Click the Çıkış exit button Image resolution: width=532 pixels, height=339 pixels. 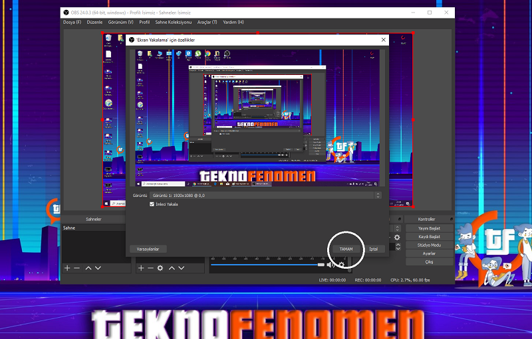point(429,262)
